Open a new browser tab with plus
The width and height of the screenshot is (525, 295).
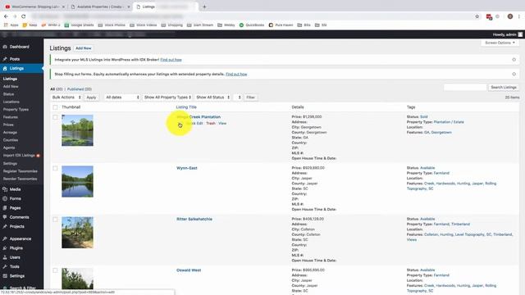204,7
